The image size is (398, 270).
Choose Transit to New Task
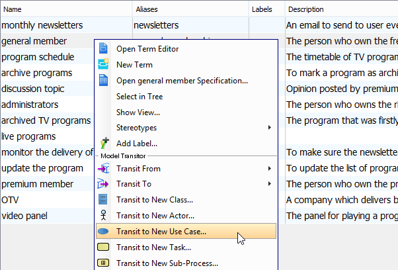click(x=186, y=247)
